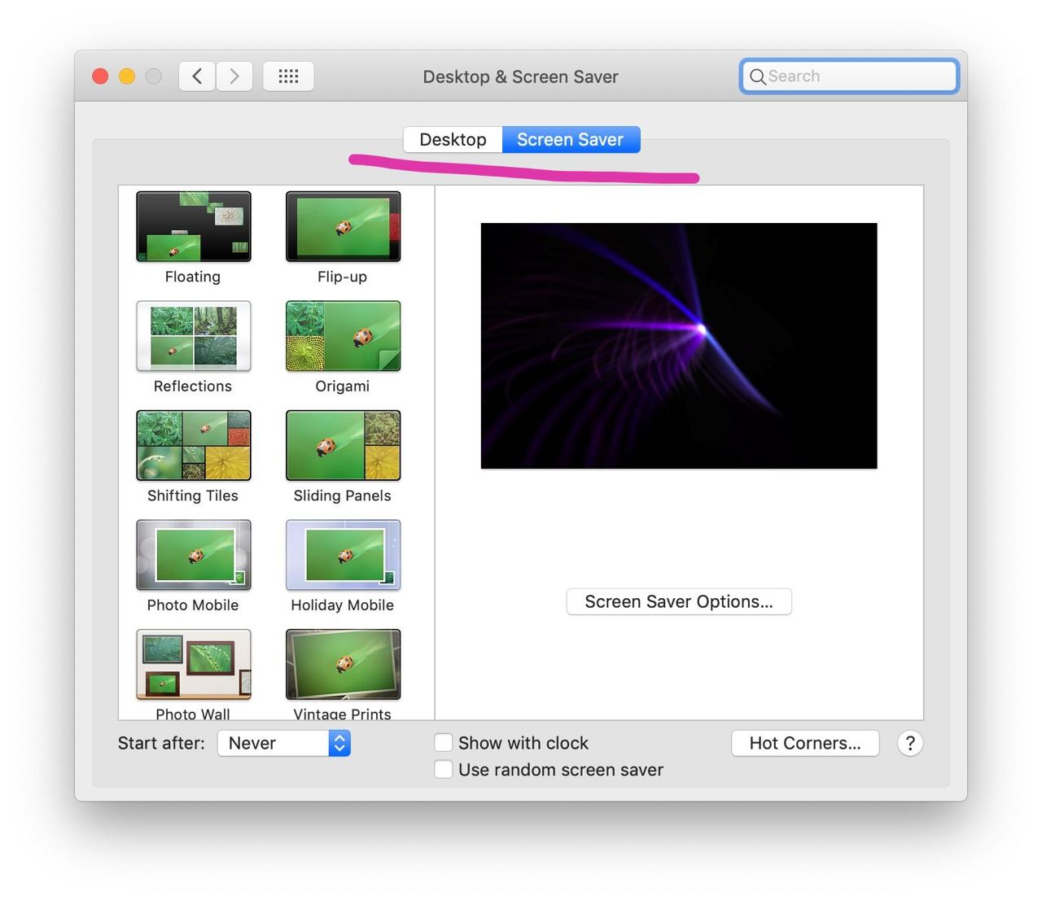Go back with the left chevron button
This screenshot has width=1042, height=900.
click(197, 76)
